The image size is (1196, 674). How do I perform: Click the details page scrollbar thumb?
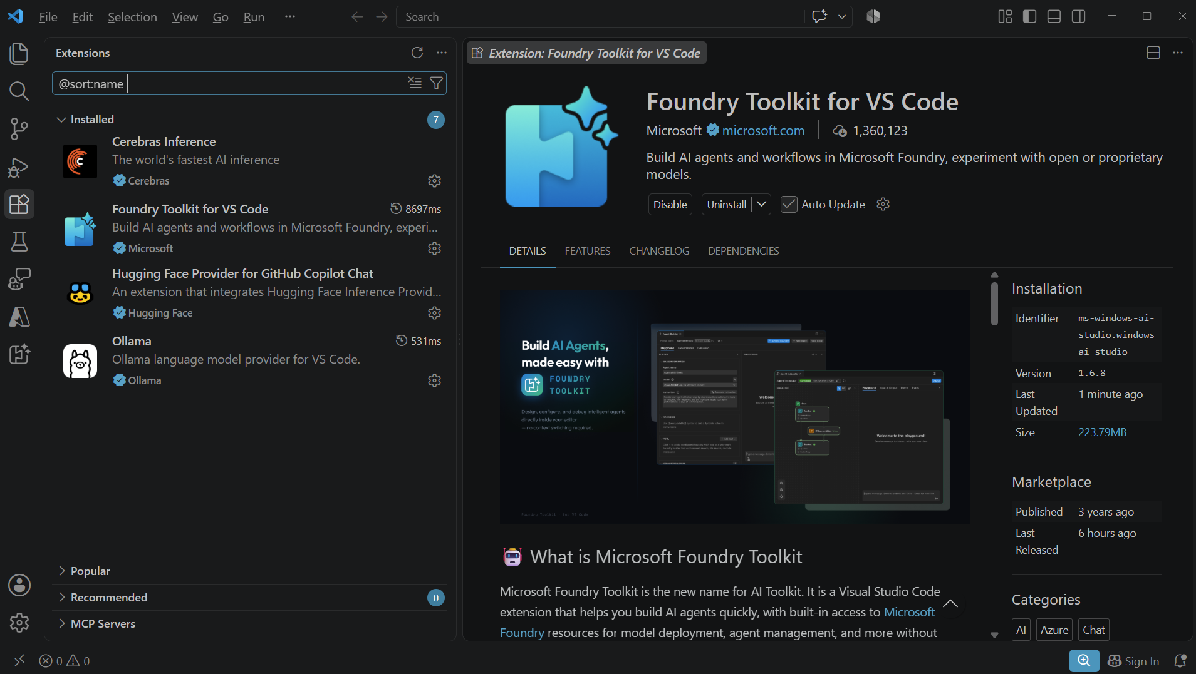pyautogui.click(x=994, y=304)
